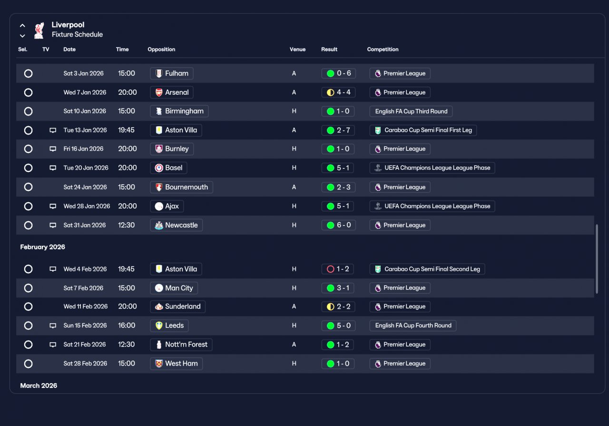Click the Champions League logo on the Ajax row
This screenshot has height=426, width=609.
378,206
